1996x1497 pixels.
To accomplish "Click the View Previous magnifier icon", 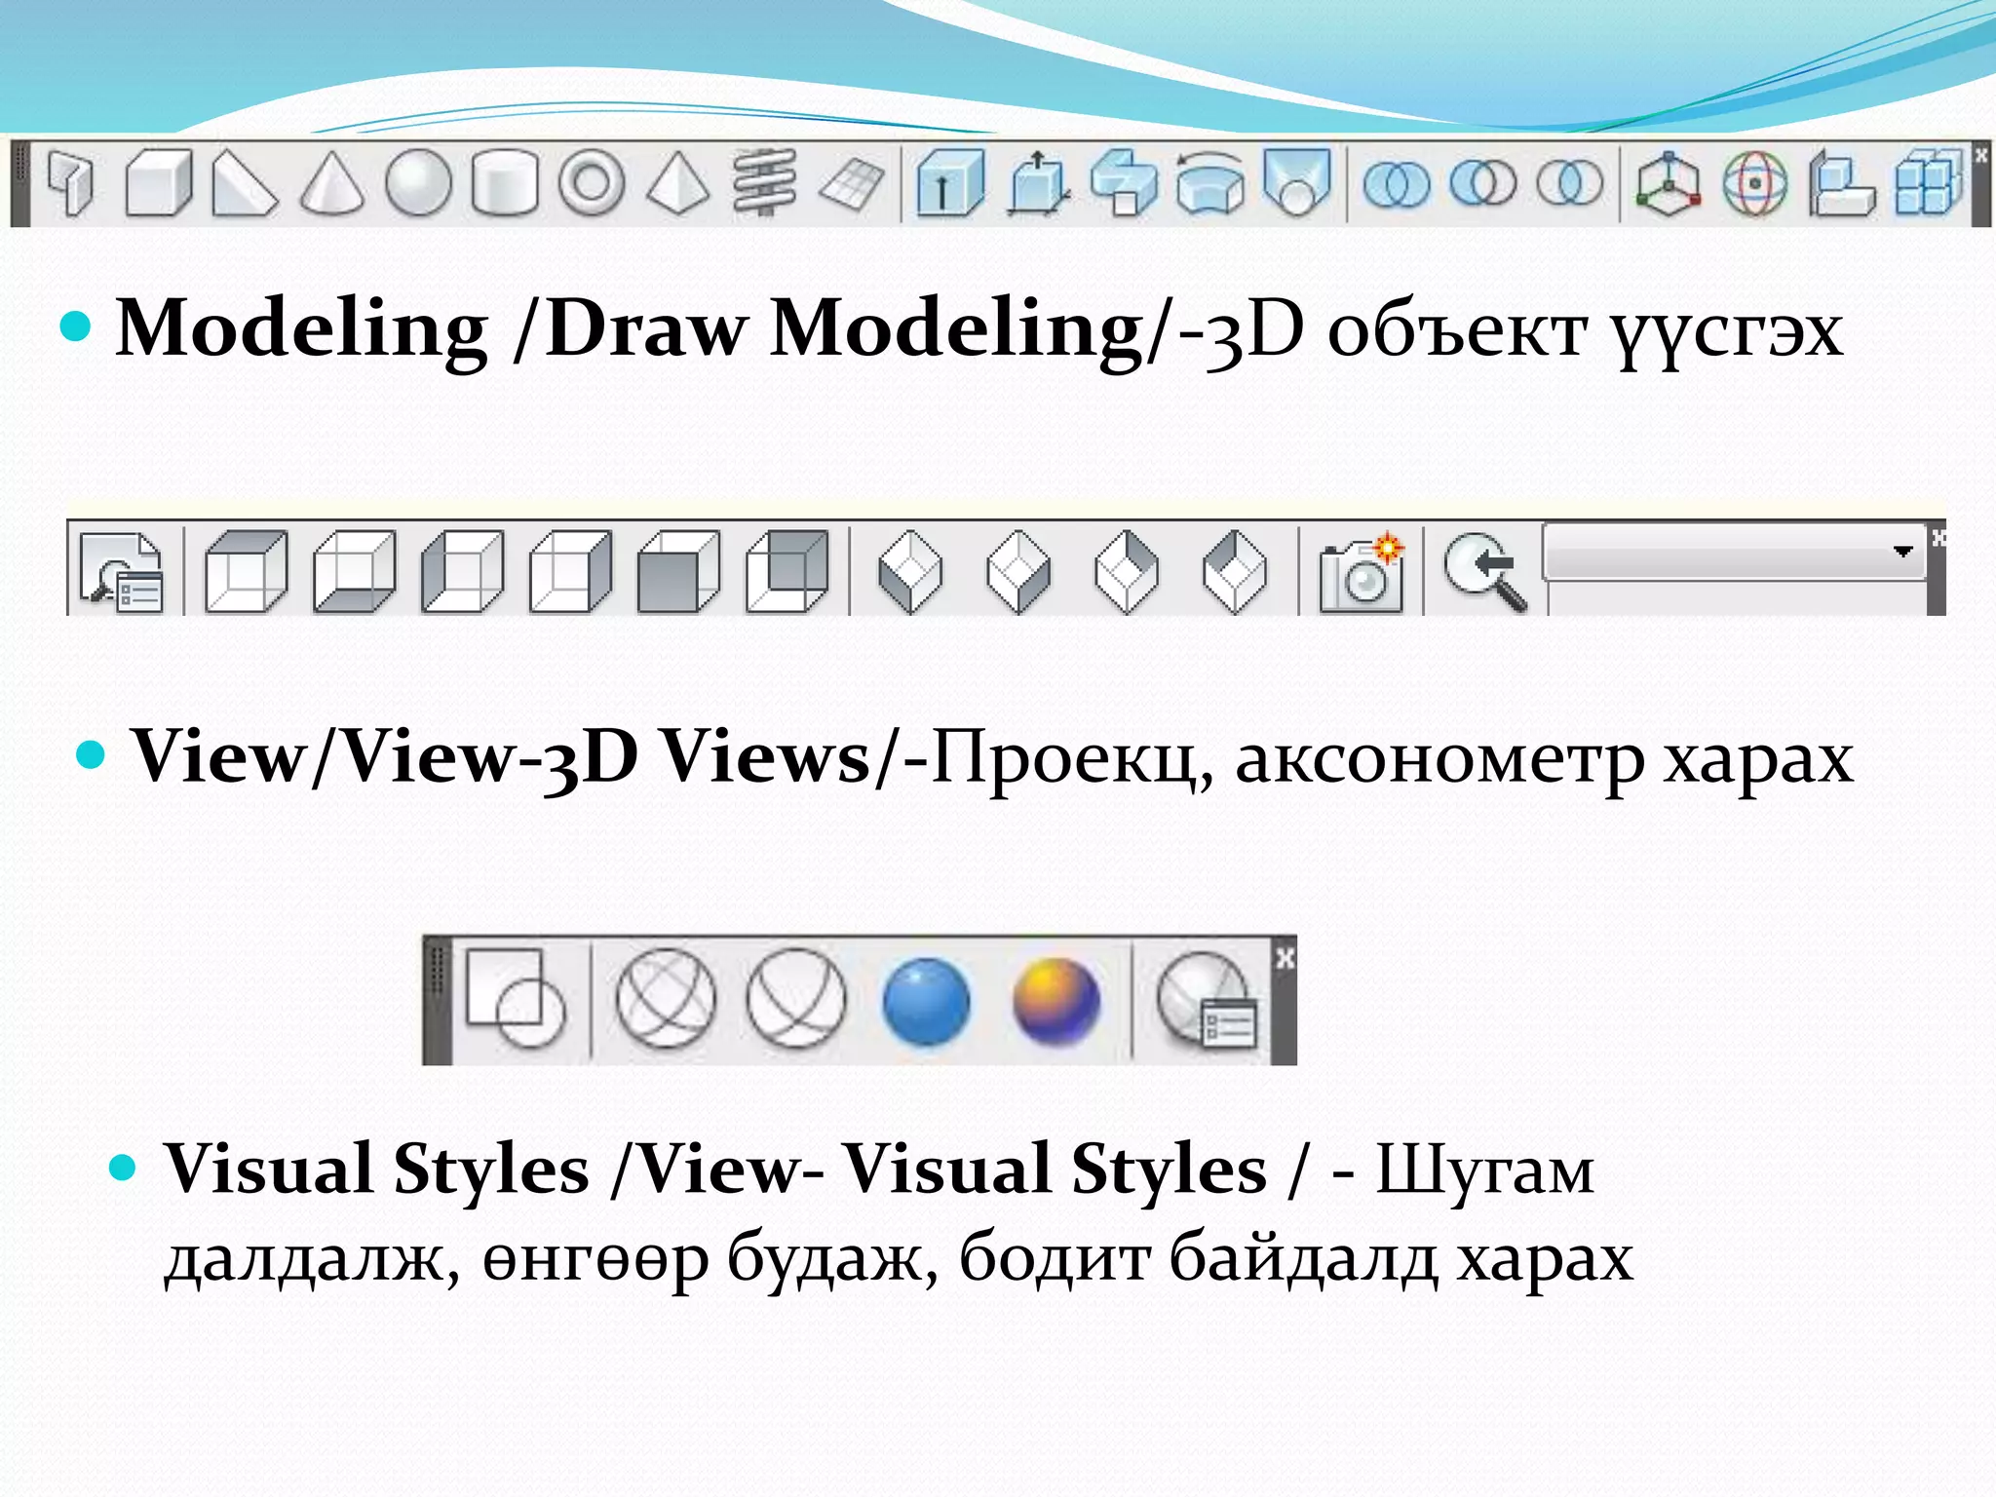I will pyautogui.click(x=1484, y=571).
